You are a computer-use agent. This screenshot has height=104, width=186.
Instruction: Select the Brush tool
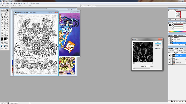tap(7, 20)
